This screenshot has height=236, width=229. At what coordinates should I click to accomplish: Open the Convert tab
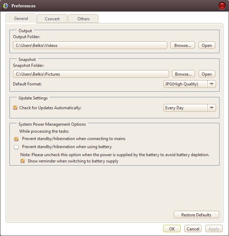[x=52, y=19]
